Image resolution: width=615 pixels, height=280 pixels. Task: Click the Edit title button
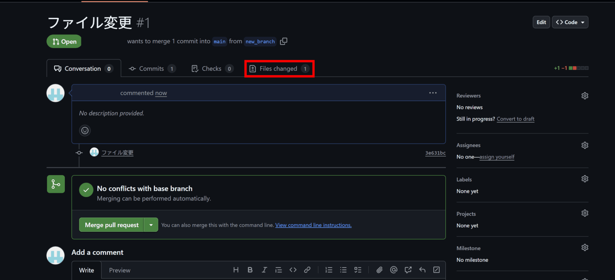[x=541, y=22]
